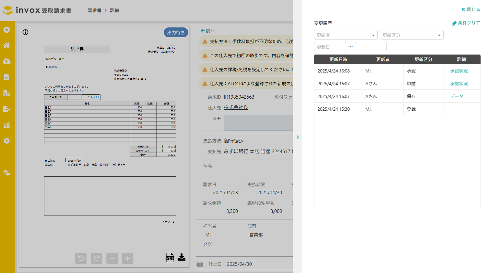This screenshot has height=273, width=492.
Task: Download the invoice file
Action: [x=182, y=257]
